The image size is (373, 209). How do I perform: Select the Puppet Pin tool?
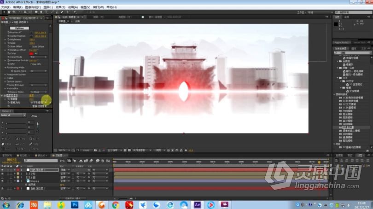click(x=75, y=12)
